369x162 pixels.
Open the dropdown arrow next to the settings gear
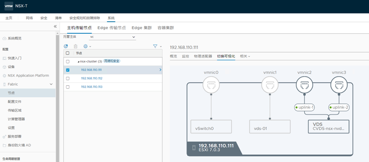coord(90,47)
